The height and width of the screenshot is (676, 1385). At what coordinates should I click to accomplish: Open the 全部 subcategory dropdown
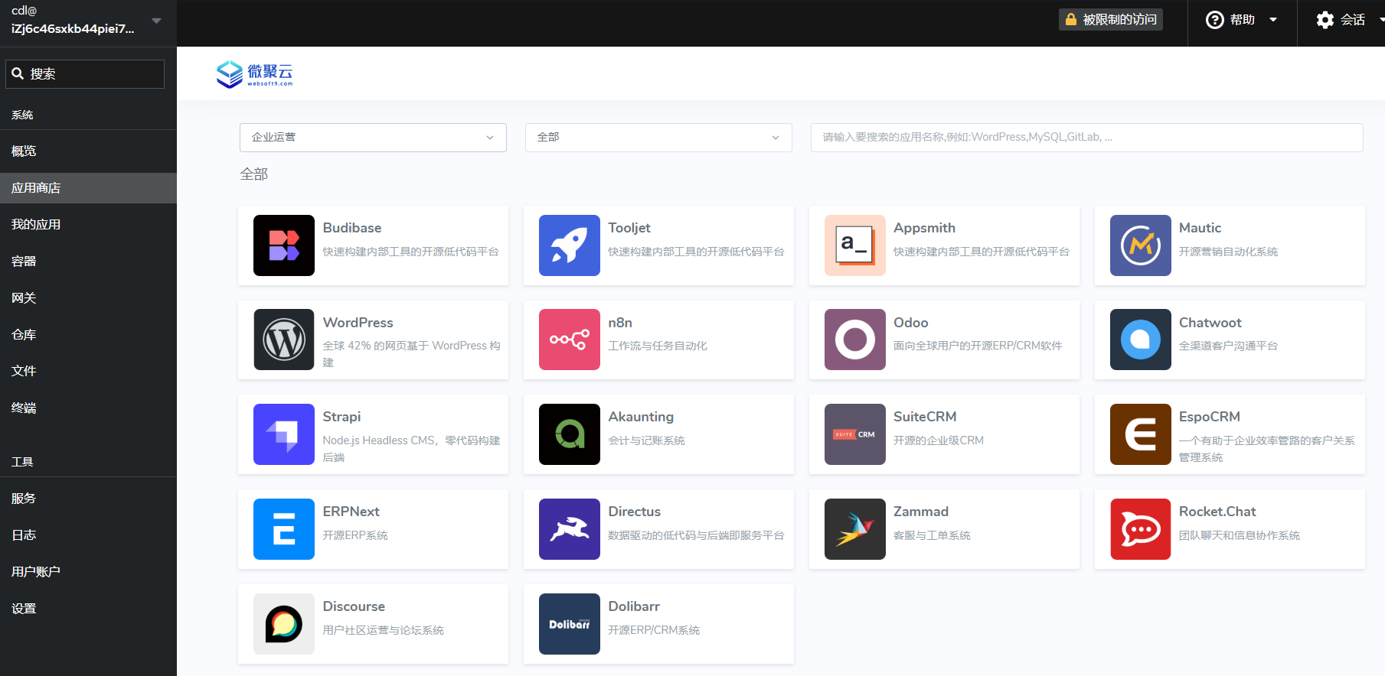tap(658, 138)
